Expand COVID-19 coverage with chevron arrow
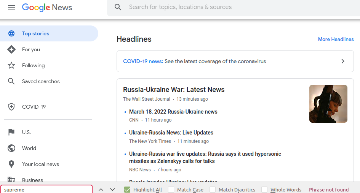360x193 pixels. click(x=343, y=61)
